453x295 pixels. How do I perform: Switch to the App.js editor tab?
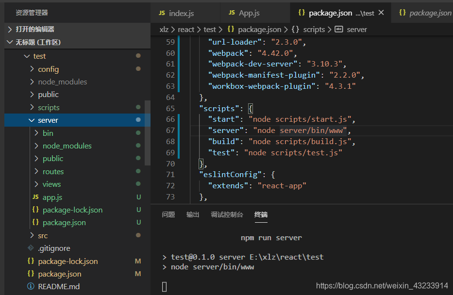click(255, 13)
